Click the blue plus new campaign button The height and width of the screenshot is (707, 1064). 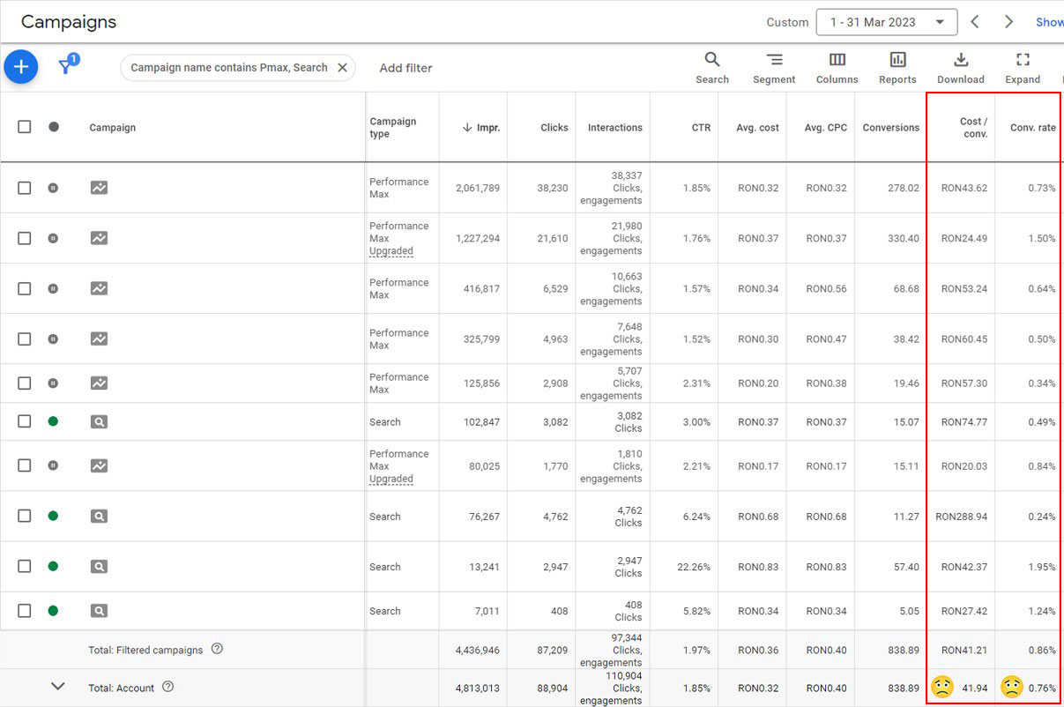(21, 67)
